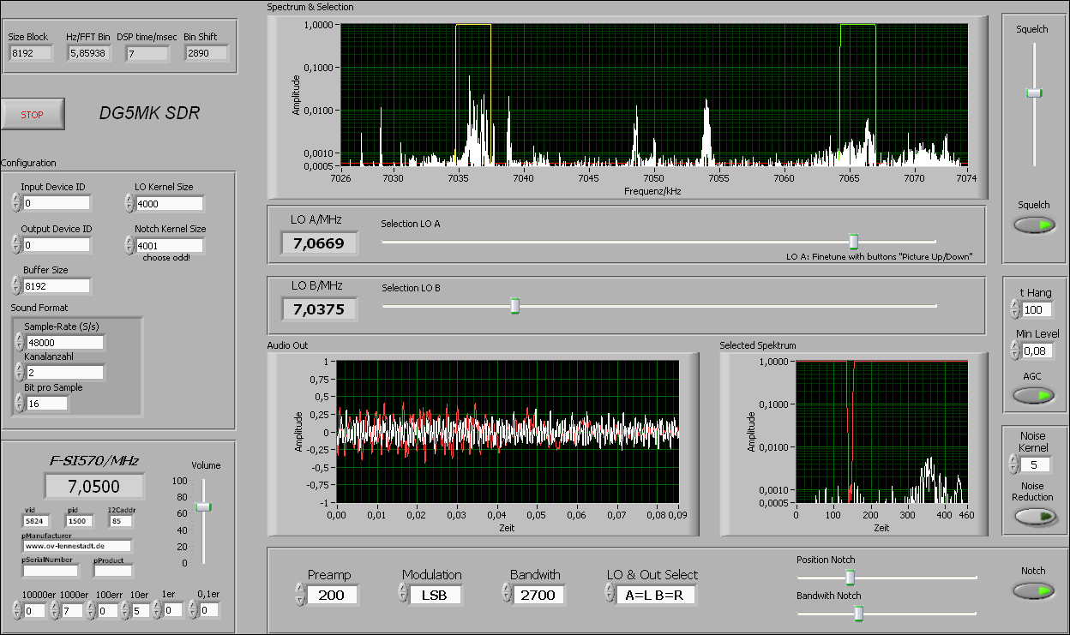Viewport: 1070px width, 635px height.
Task: Open the LO & Out Select selector
Action: [656, 595]
